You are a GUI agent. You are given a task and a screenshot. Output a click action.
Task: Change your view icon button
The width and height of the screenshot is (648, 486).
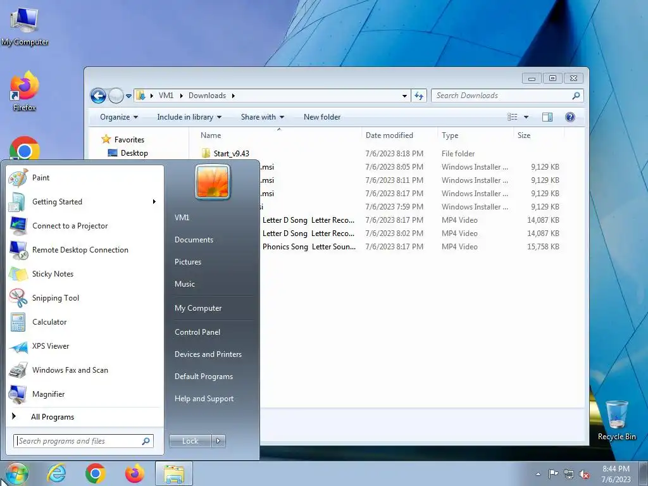[x=513, y=117]
